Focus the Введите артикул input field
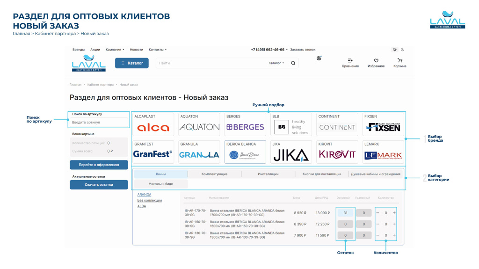 (x=99, y=123)
